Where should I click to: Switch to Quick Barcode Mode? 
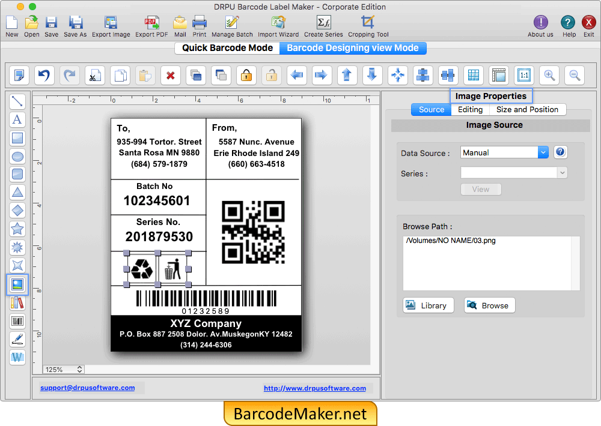pos(227,48)
